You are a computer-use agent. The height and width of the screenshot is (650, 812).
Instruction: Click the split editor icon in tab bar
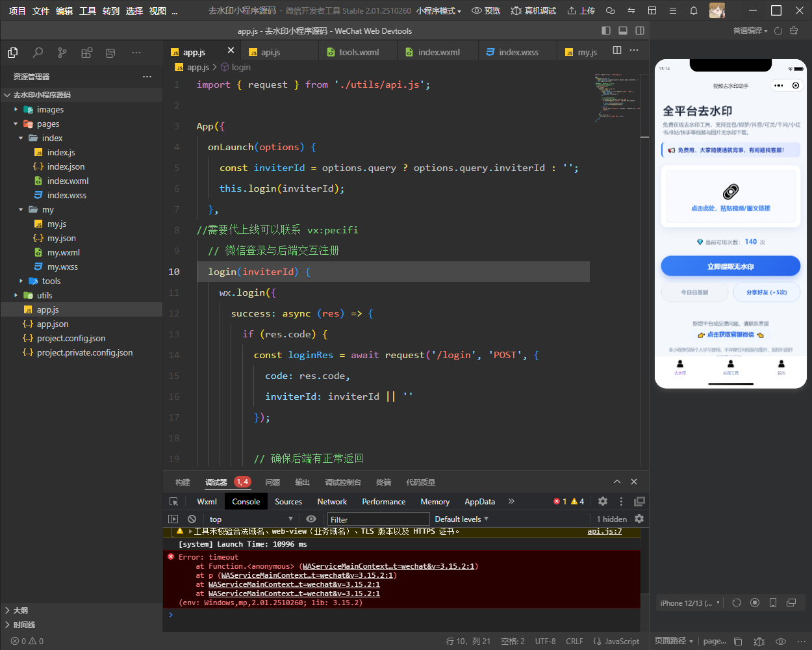pos(617,51)
